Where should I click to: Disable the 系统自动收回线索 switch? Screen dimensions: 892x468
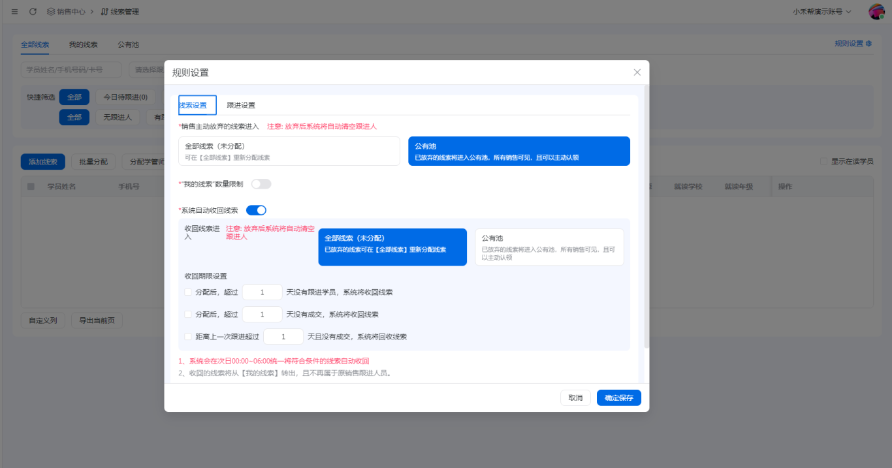(256, 210)
